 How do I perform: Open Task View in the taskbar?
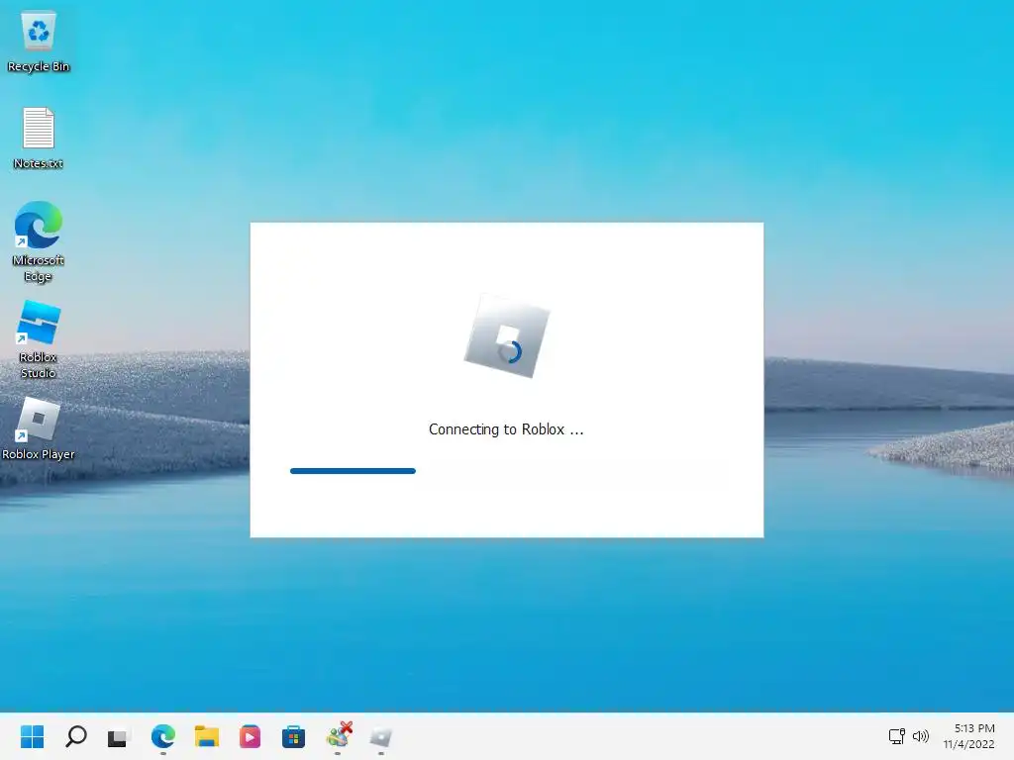119,736
